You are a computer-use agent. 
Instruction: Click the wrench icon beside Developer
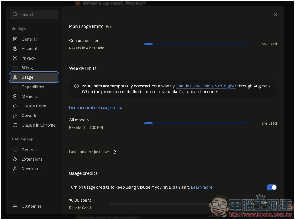15,169
